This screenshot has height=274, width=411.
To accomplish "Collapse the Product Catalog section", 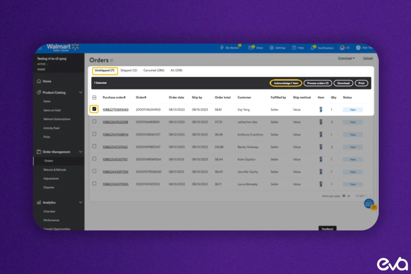I will click(x=80, y=92).
